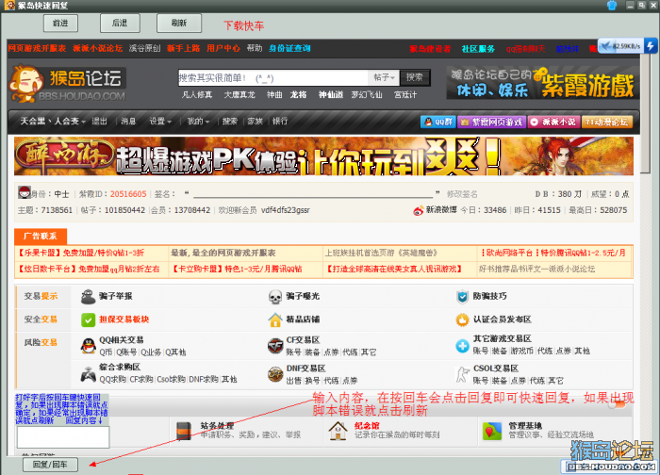Viewport: 660px width, 475px height.
Task: Click the 认证会员发布区 badge icon
Action: coord(462,320)
